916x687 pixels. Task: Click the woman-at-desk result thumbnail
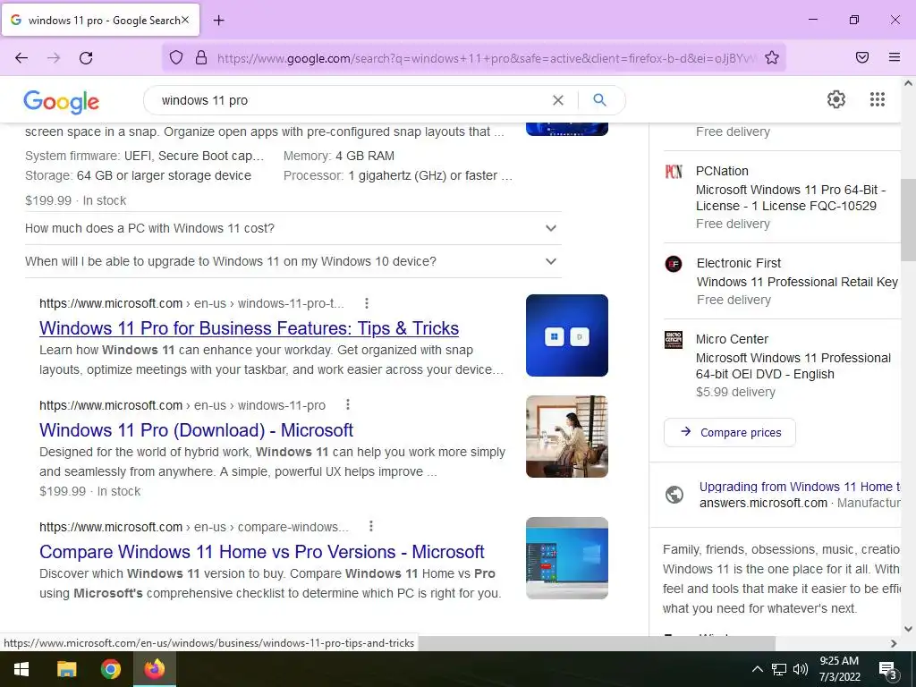tap(566, 437)
